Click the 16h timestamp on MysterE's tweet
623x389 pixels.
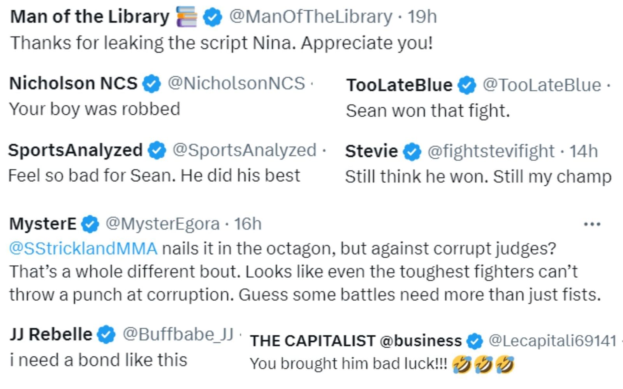[247, 224]
